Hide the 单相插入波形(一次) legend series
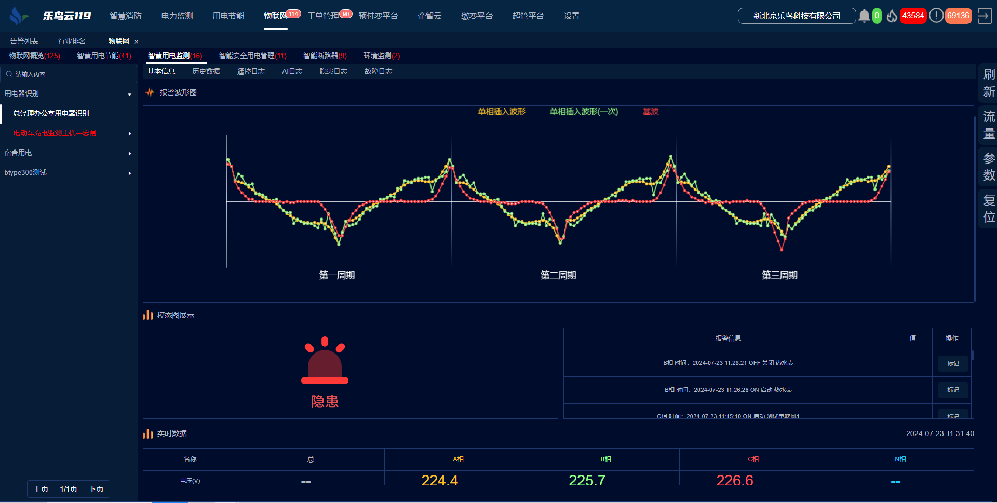The width and height of the screenshot is (997, 503). pyautogui.click(x=584, y=112)
